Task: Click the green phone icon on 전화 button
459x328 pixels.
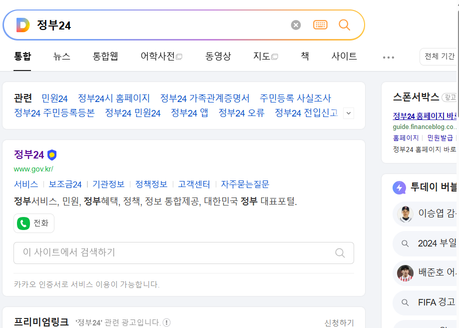Action: pyautogui.click(x=22, y=223)
